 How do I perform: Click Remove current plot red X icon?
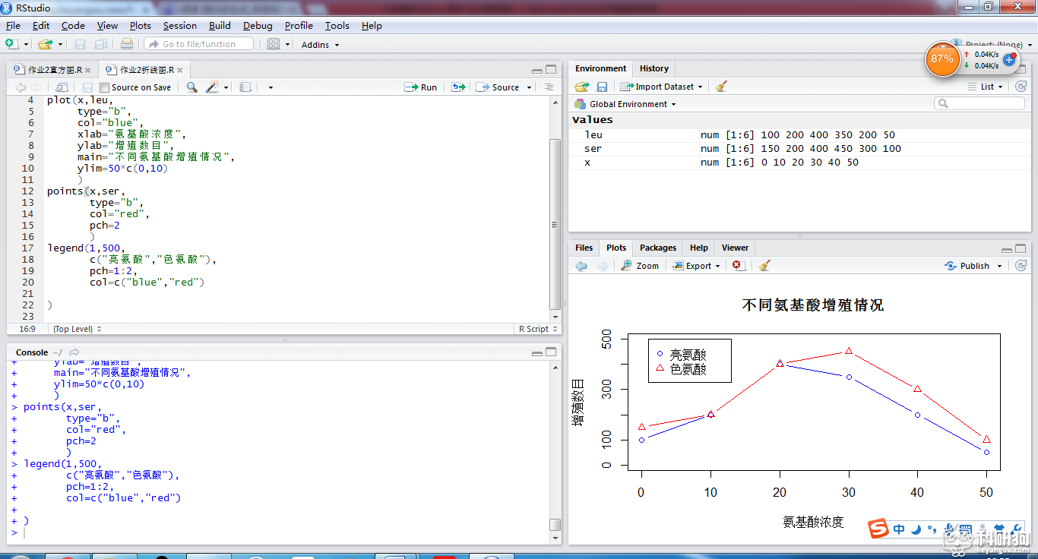click(738, 266)
